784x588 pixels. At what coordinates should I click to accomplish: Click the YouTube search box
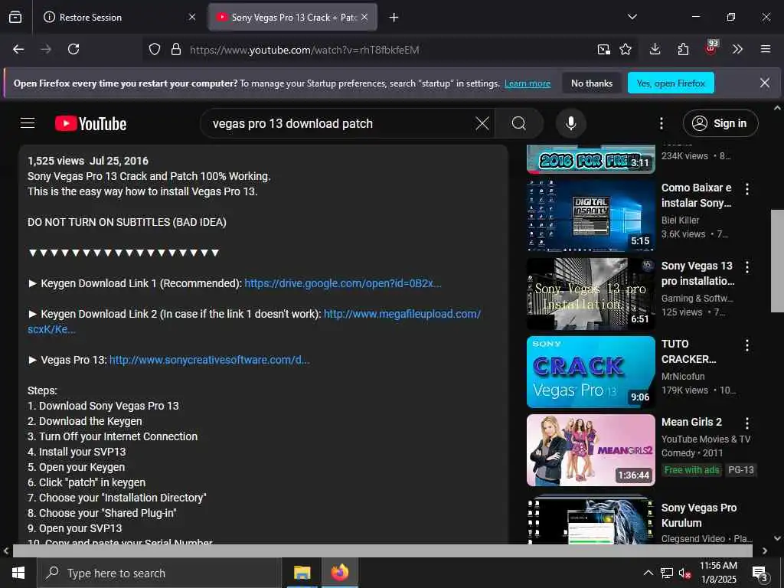(x=340, y=123)
